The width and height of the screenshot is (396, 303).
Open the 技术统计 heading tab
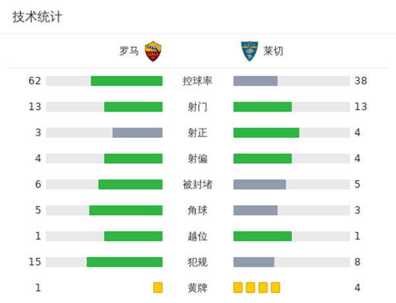coord(37,17)
